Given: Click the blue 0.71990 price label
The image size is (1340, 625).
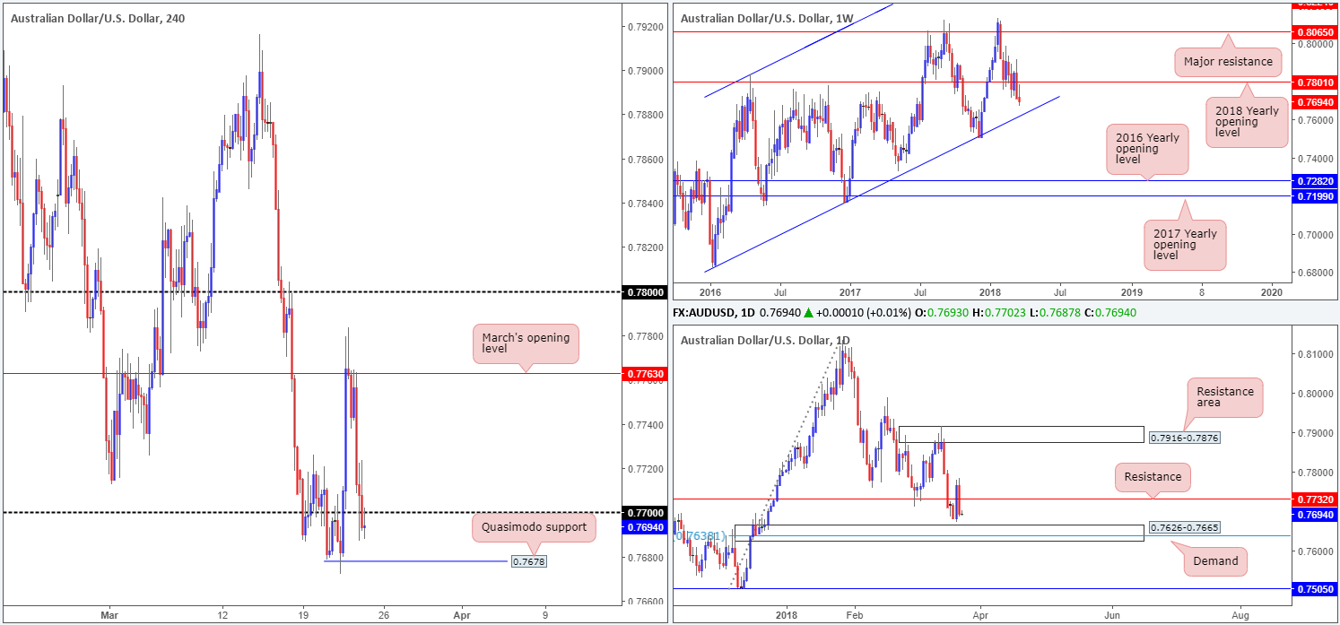Looking at the screenshot, I should (x=1313, y=195).
